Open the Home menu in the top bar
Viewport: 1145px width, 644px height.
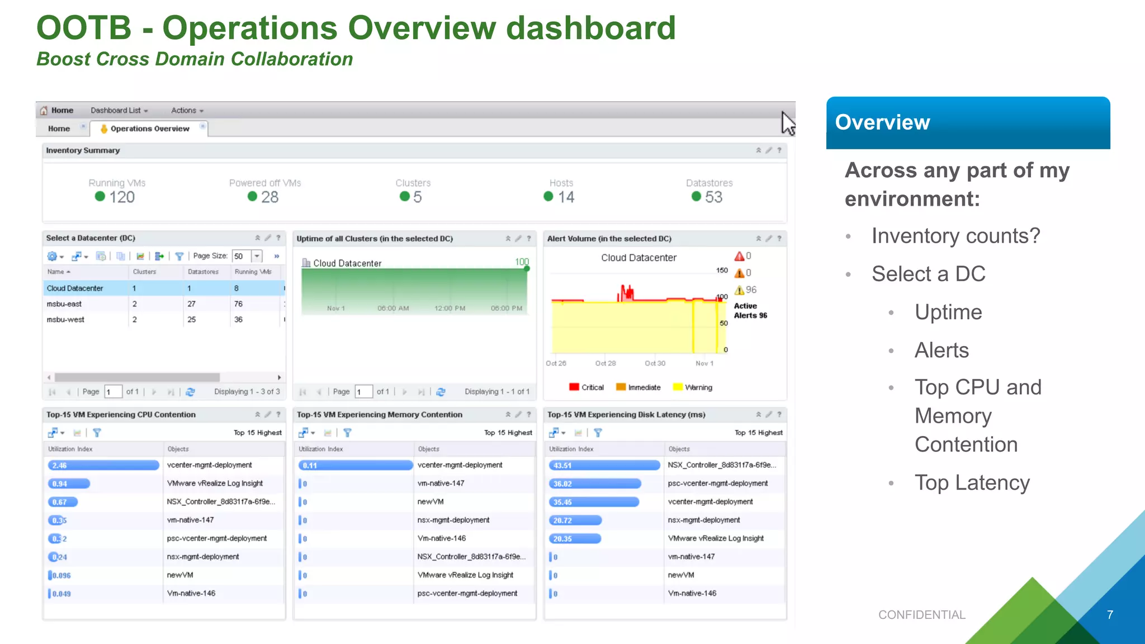click(56, 110)
